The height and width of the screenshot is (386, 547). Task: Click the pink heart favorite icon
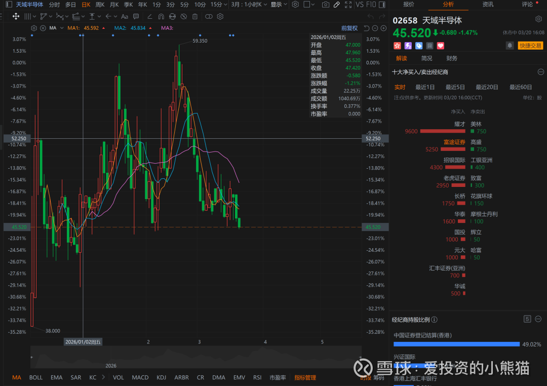pos(441,46)
